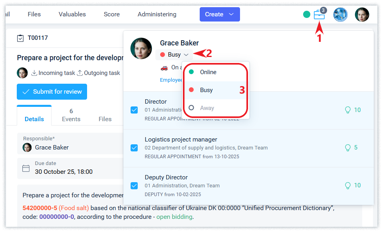Uncheck the Deputy Director checkbox
Viewport: 383px width, 232px height.
(x=134, y=186)
